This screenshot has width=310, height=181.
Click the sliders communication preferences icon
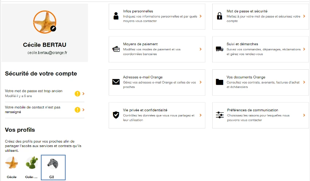[x=220, y=115]
